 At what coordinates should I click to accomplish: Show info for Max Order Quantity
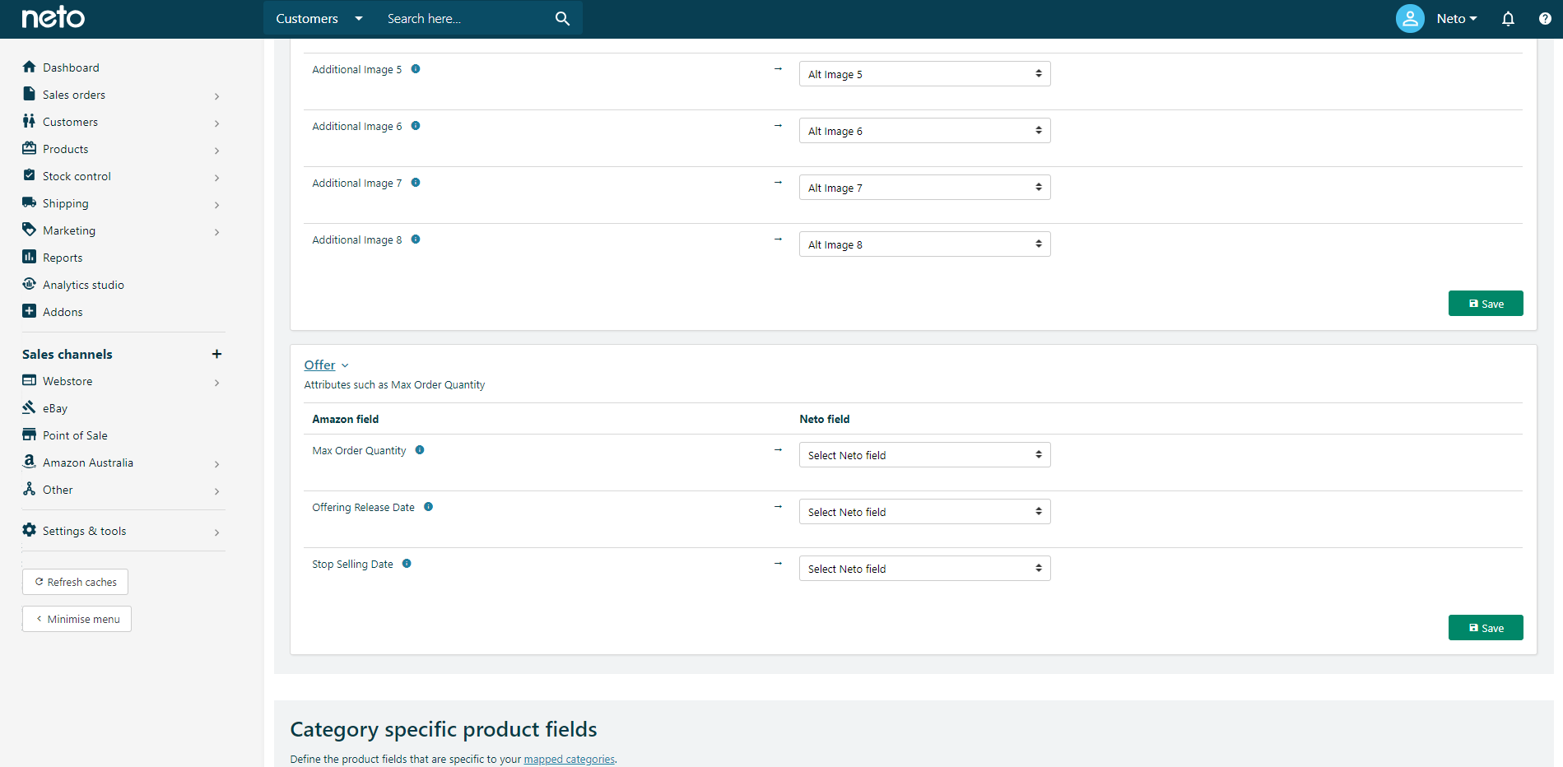pyautogui.click(x=420, y=450)
